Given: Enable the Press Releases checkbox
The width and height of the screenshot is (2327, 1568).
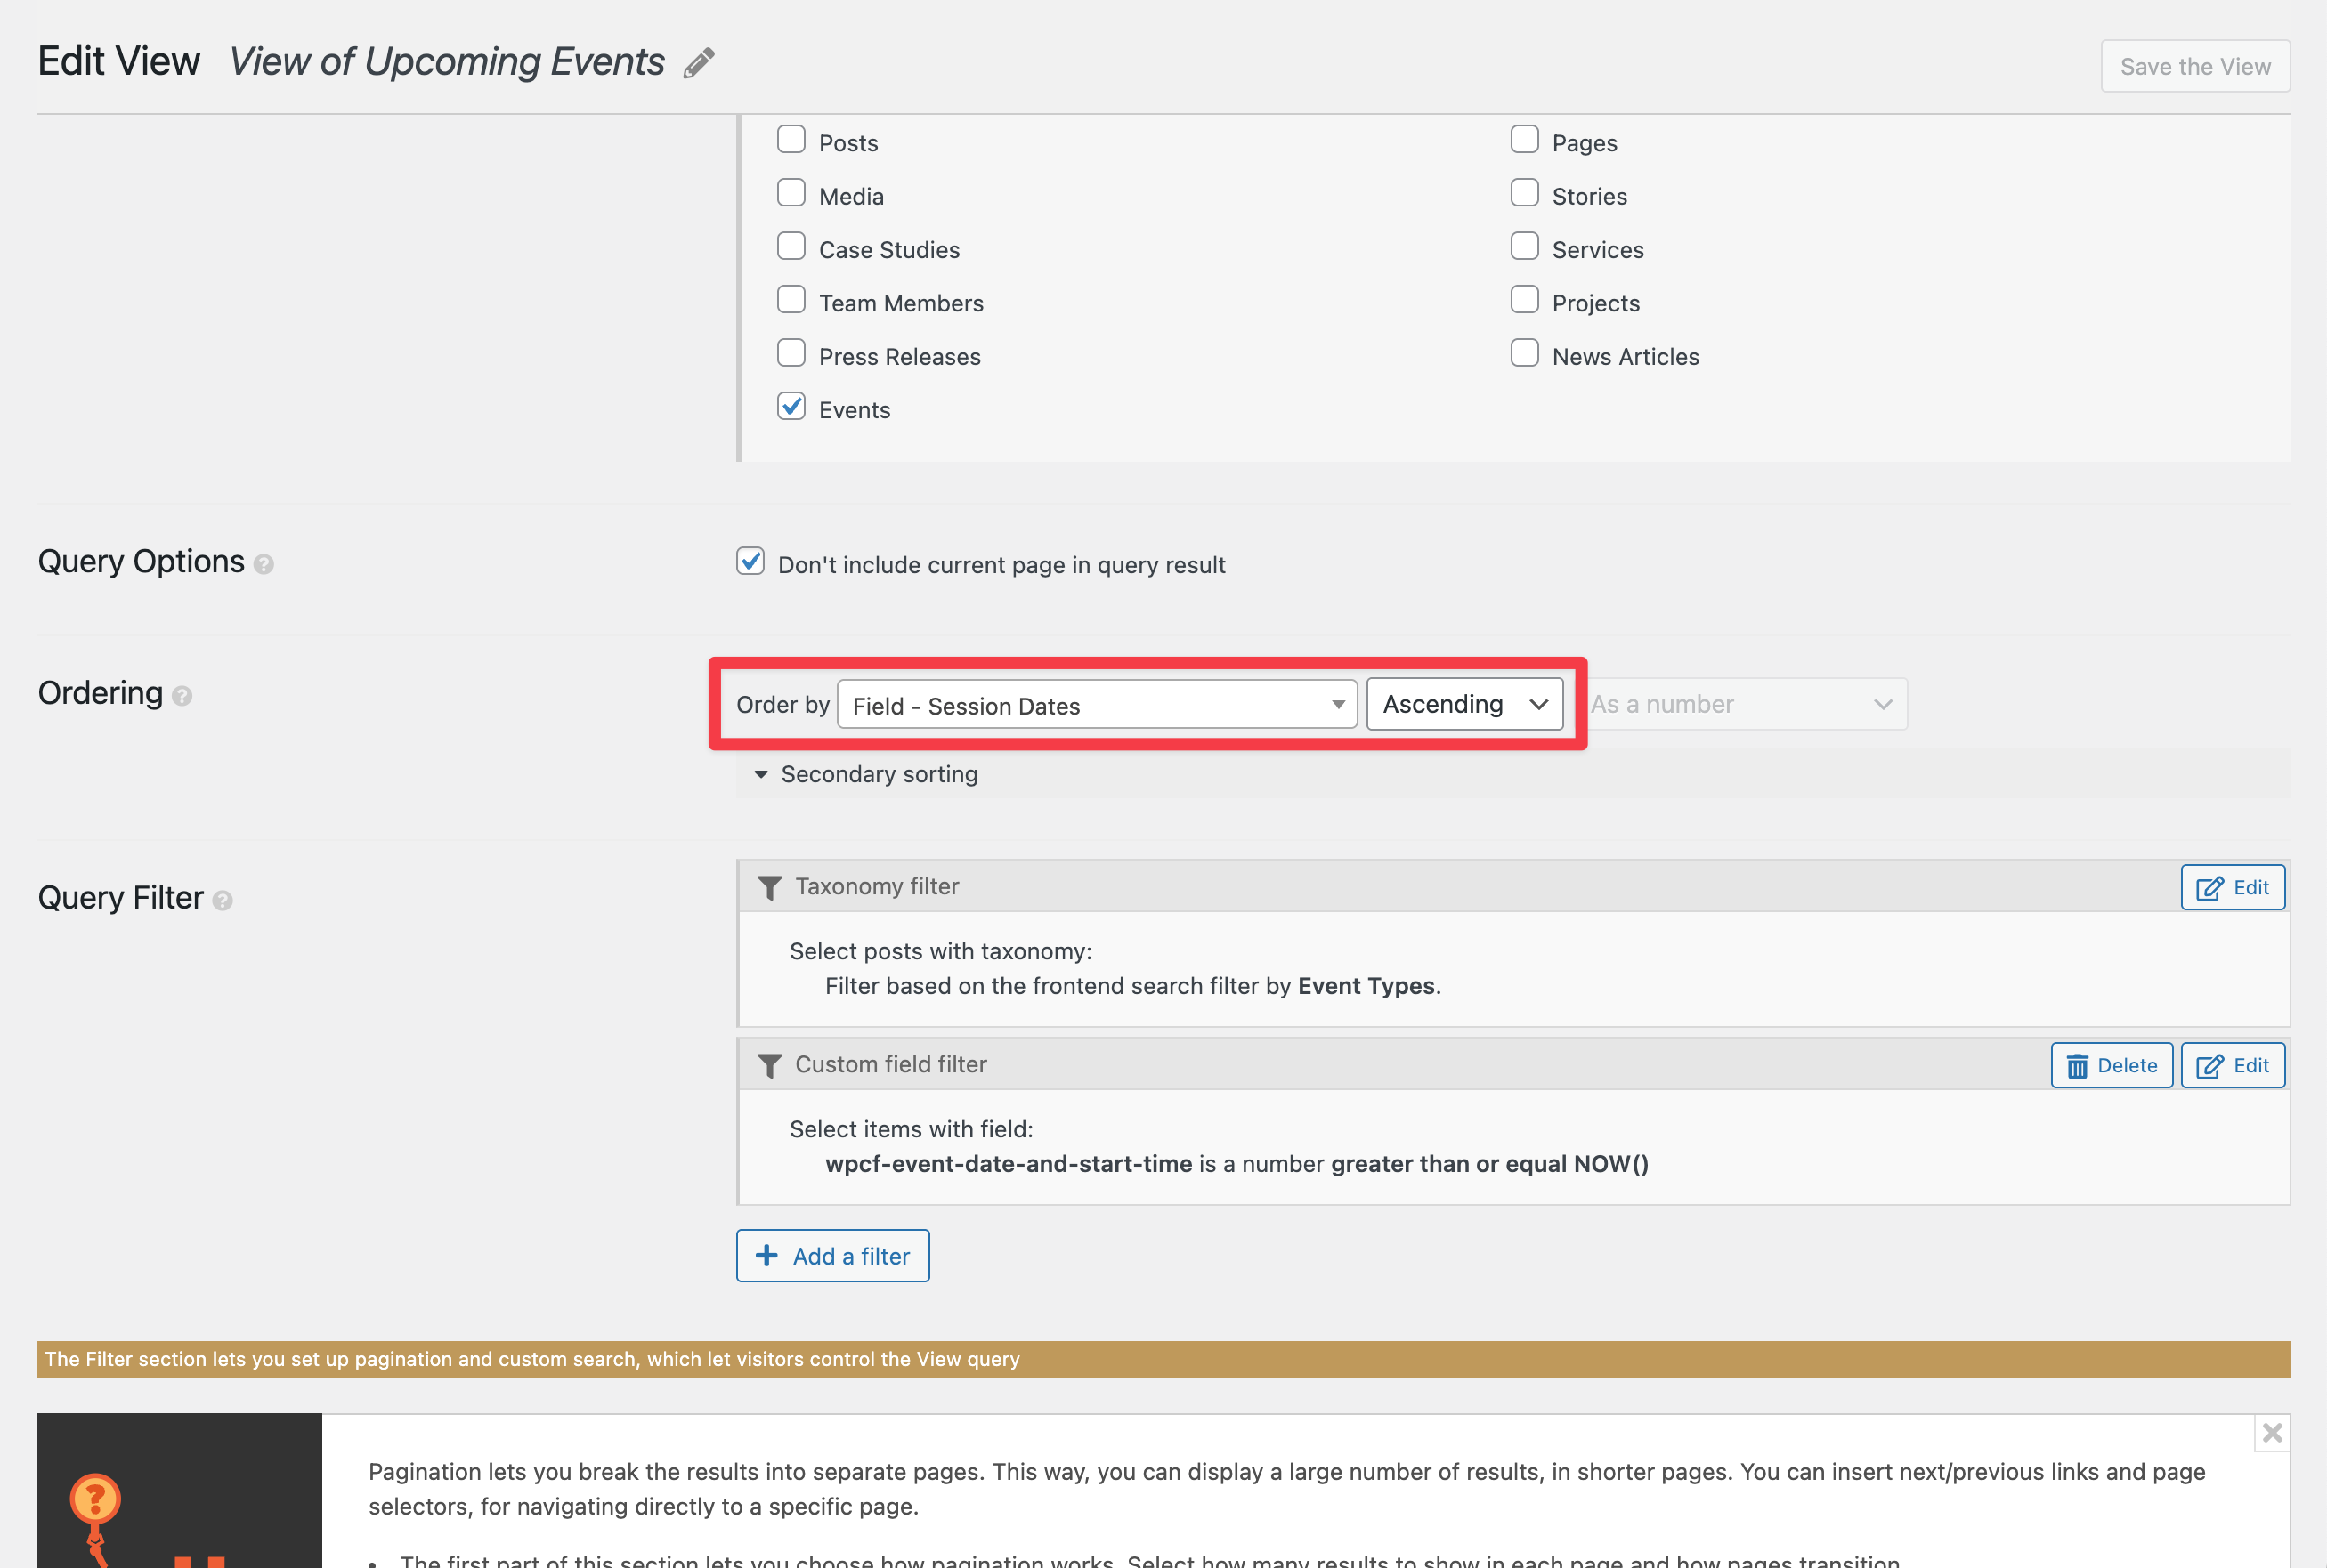Looking at the screenshot, I should pyautogui.click(x=791, y=353).
